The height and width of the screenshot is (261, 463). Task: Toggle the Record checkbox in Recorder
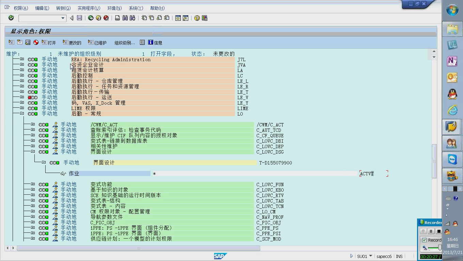tap(425, 240)
